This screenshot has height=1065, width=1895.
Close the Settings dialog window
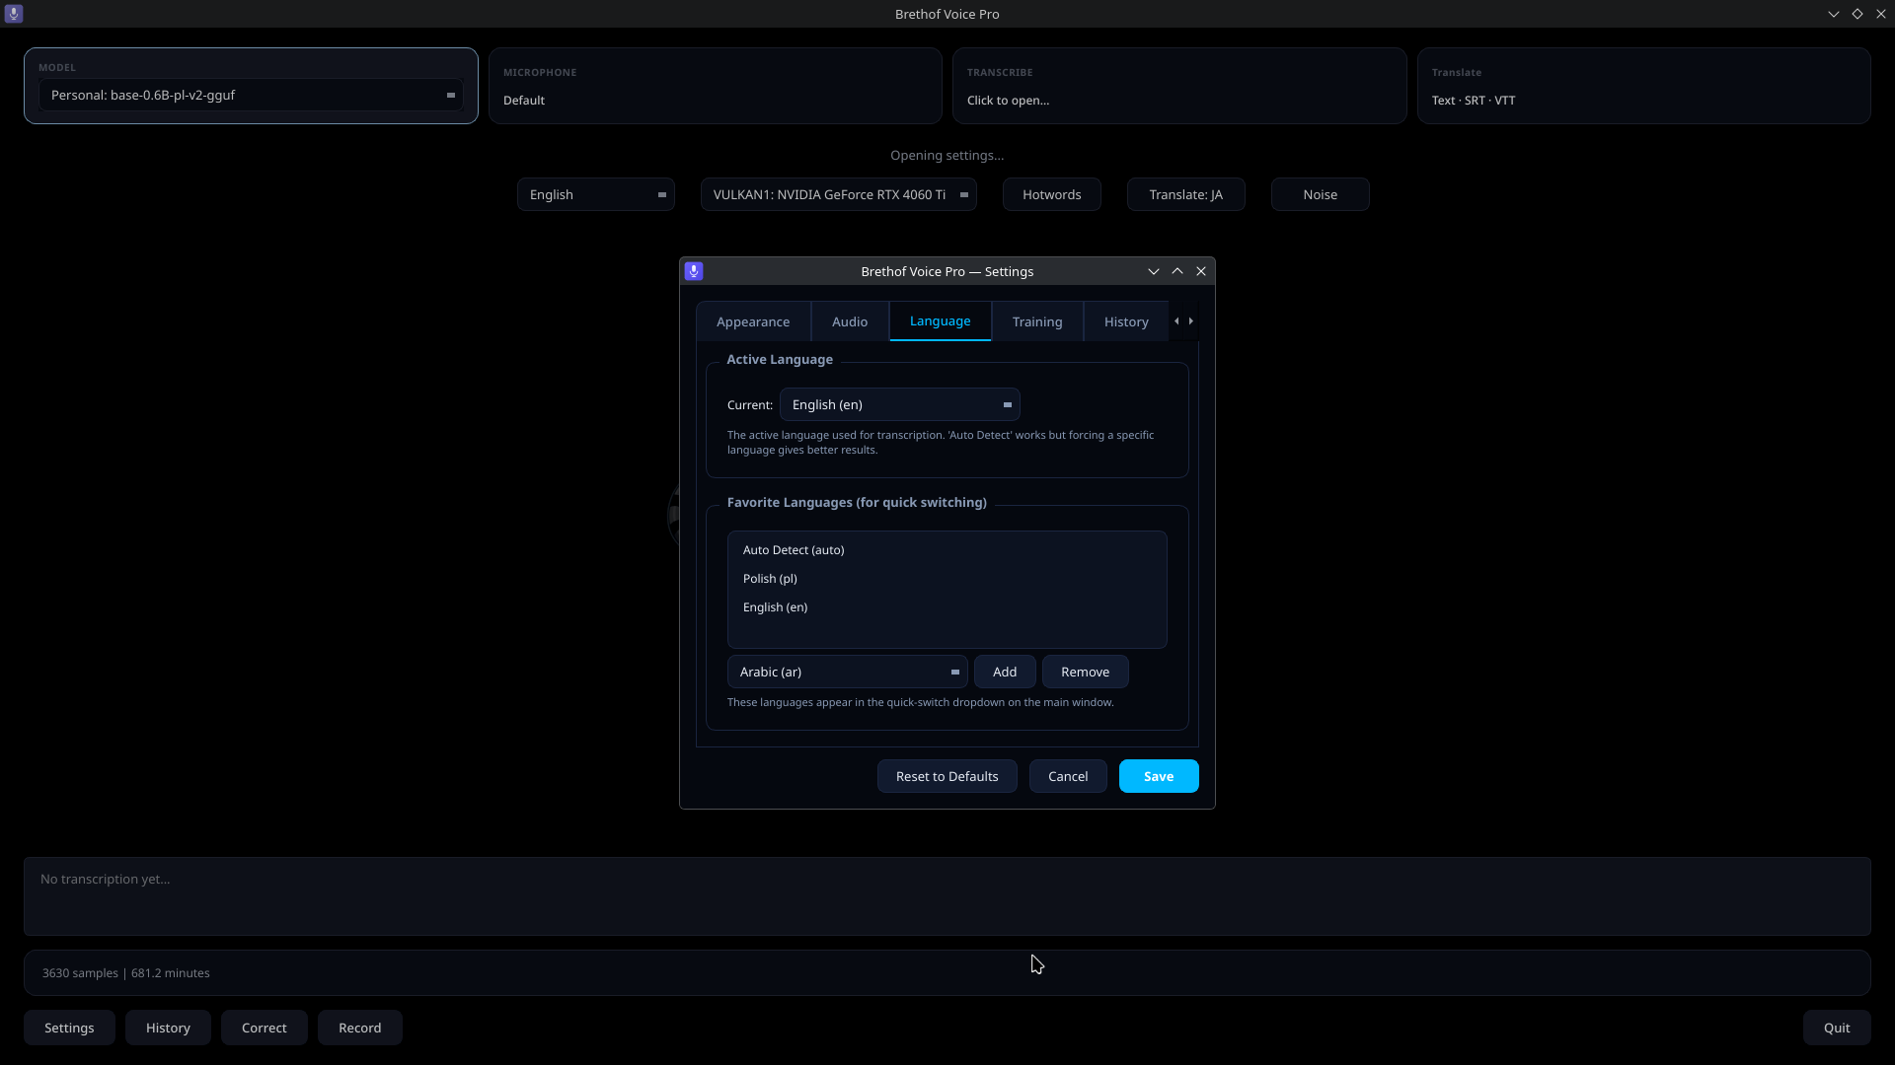point(1201,271)
